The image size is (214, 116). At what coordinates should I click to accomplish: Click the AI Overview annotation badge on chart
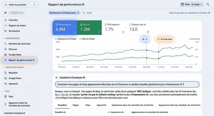click(165, 39)
